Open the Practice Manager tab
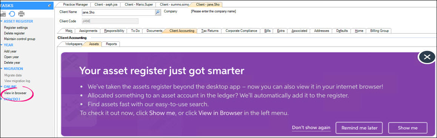Screen dimensions: 437x138 pyautogui.click(x=75, y=5)
